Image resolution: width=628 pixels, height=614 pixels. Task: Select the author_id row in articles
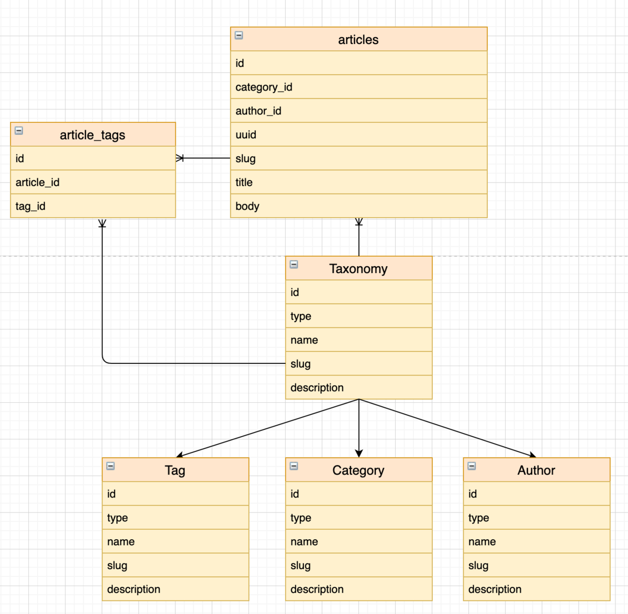pyautogui.click(x=358, y=111)
